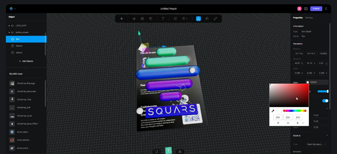
Task: Click the Position Y input field
Action: click(x=311, y=53)
